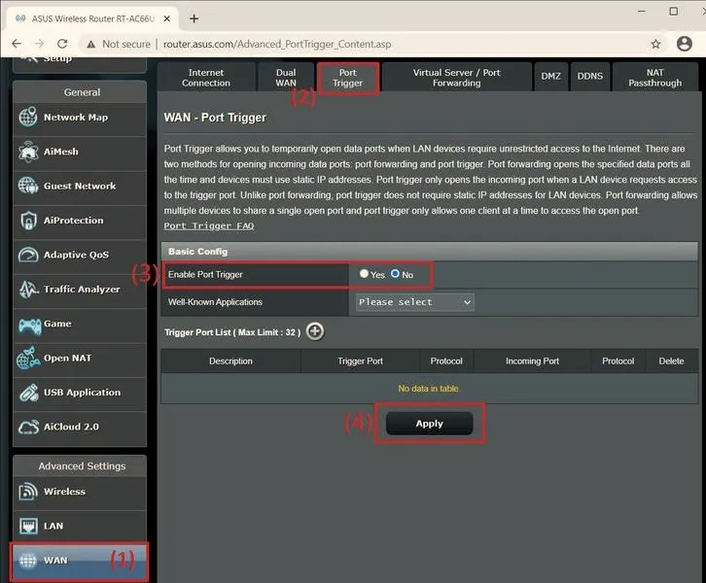Click the browser address bar URL

[277, 44]
